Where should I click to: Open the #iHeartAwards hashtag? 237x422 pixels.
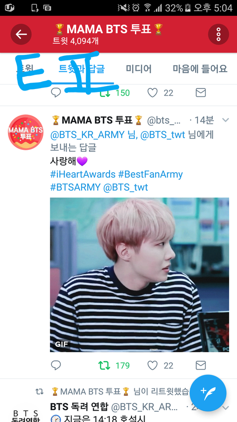(83, 174)
